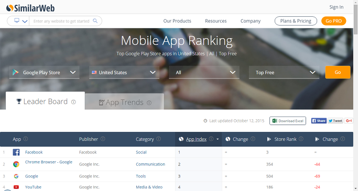Click the Store Rank column header
358x191 pixels.
coord(285,139)
